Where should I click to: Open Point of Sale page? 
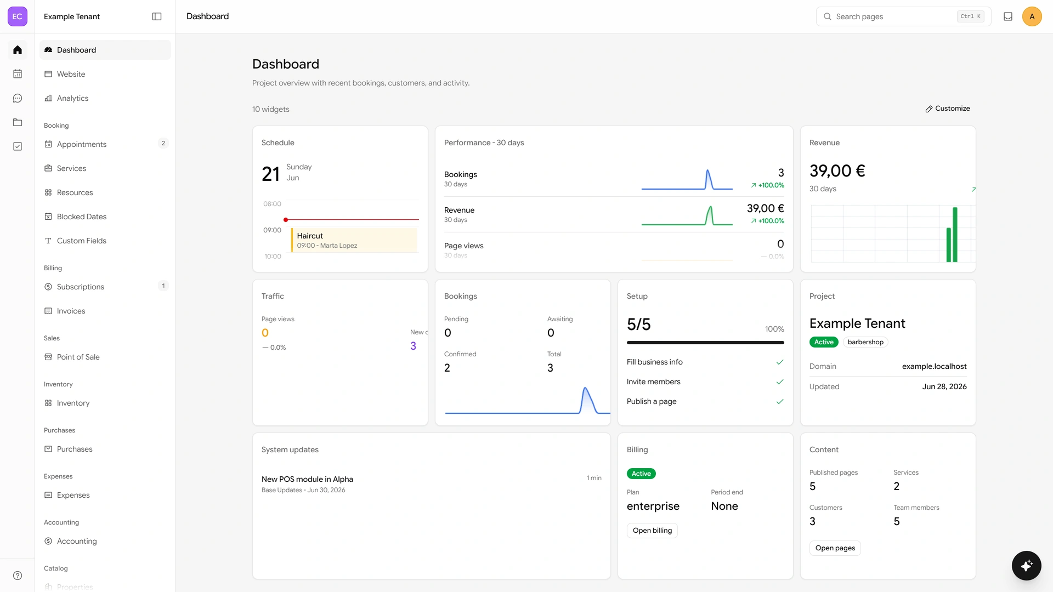coord(105,357)
